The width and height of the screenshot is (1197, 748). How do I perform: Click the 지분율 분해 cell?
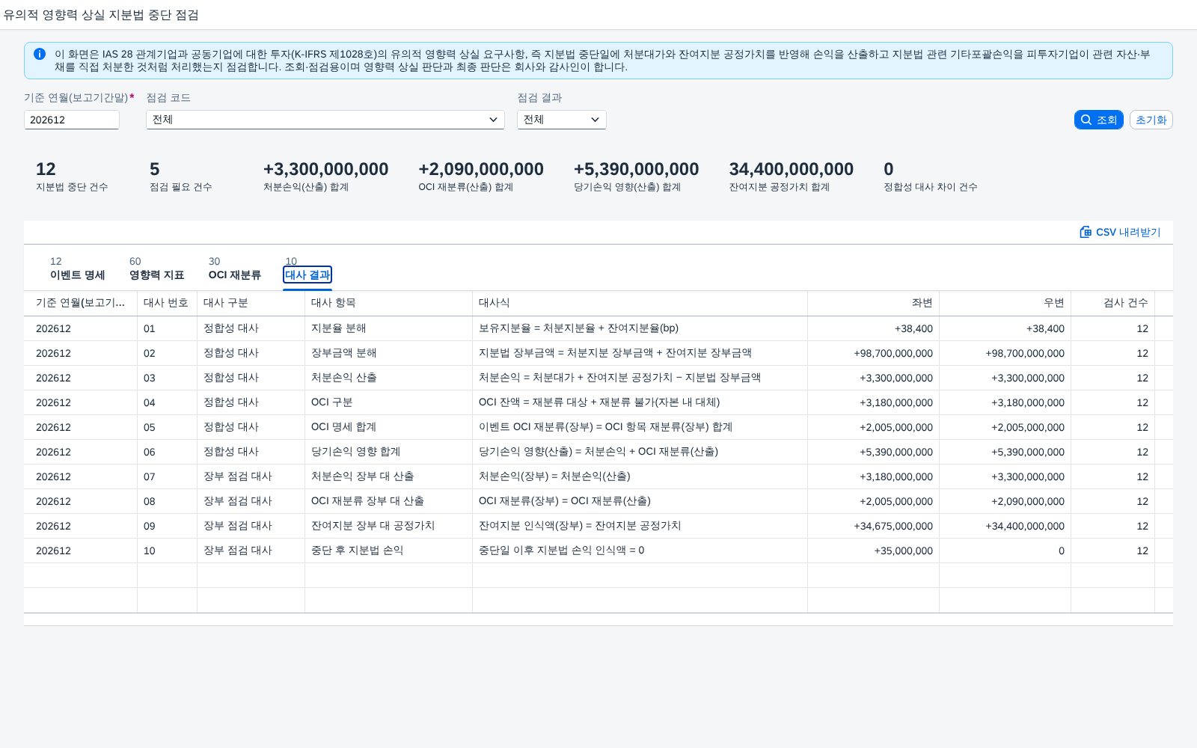tap(388, 328)
